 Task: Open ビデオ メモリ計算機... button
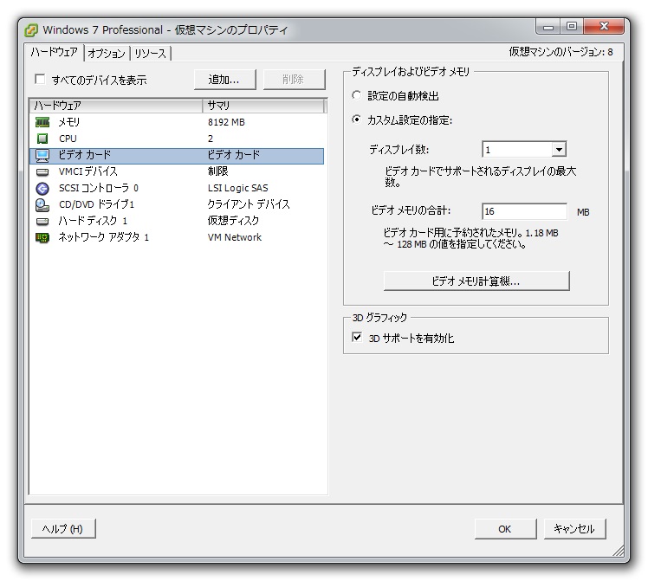(476, 281)
